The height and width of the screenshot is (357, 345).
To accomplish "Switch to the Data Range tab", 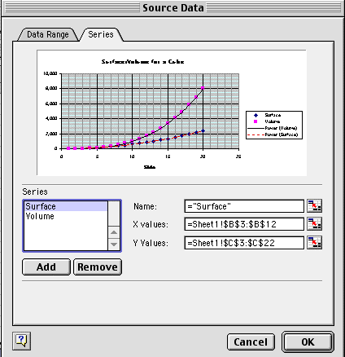I will click(x=48, y=34).
